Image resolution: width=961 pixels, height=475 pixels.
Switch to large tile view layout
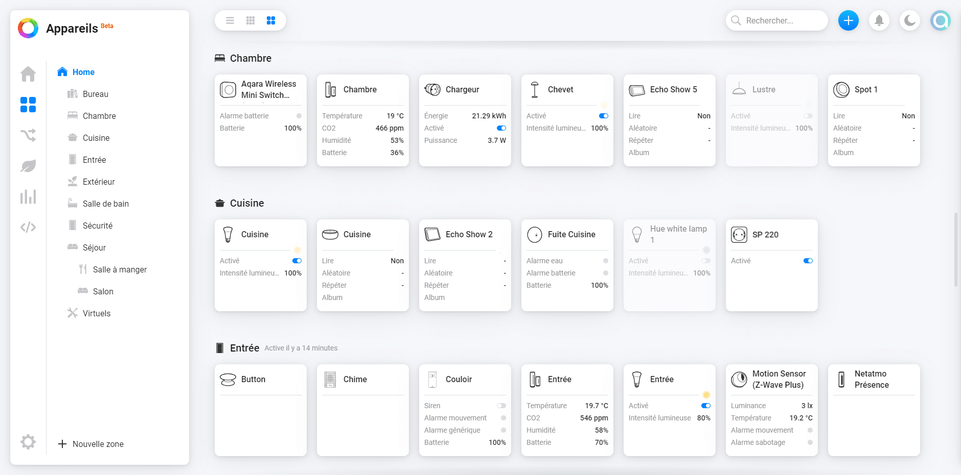tap(271, 20)
